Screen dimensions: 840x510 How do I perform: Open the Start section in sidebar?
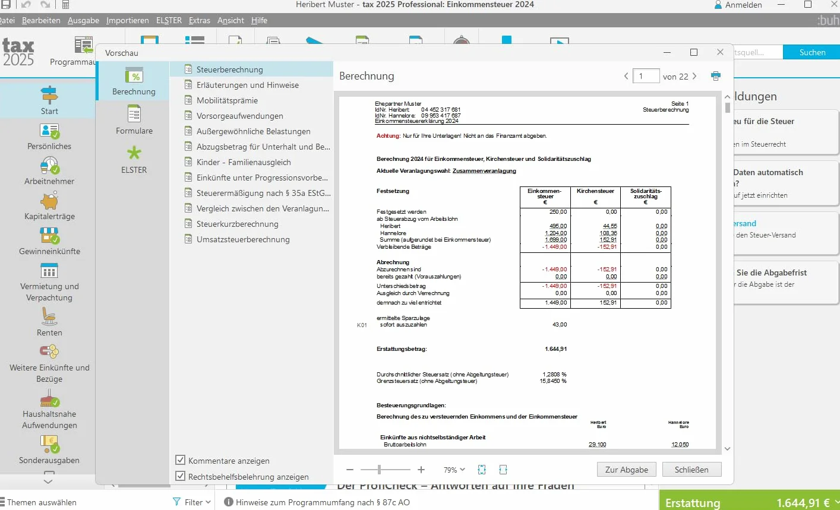(49, 100)
